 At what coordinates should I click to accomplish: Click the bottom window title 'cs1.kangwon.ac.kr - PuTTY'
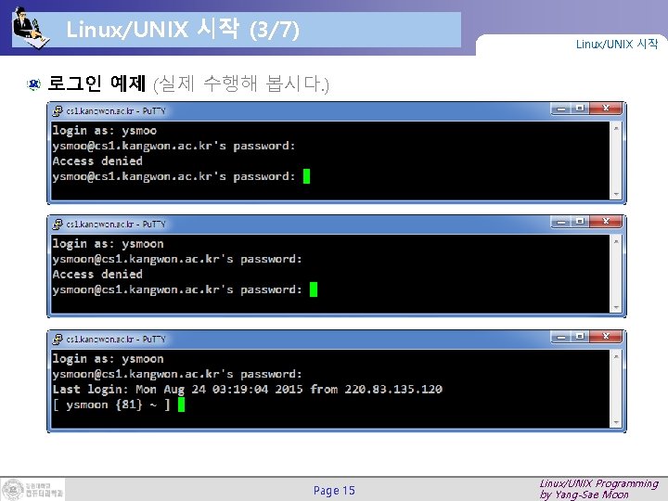(116, 340)
